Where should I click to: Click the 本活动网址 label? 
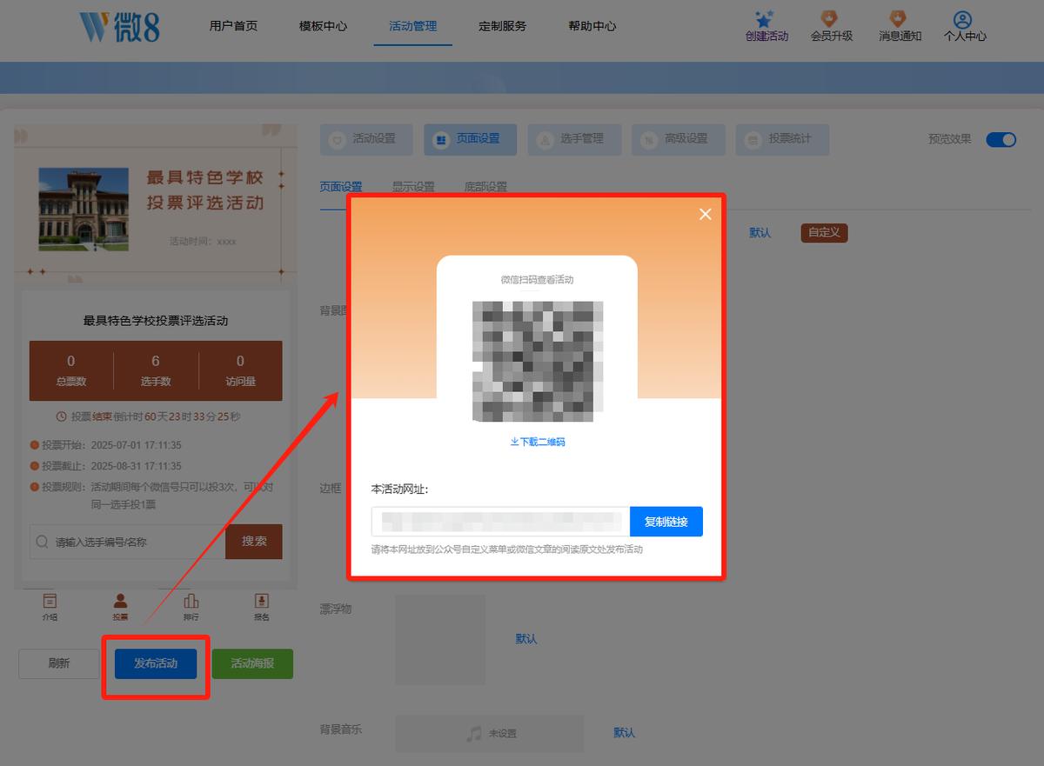[399, 490]
